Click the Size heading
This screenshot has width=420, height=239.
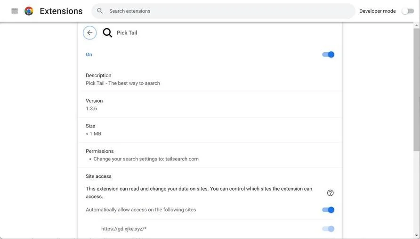(x=90, y=126)
